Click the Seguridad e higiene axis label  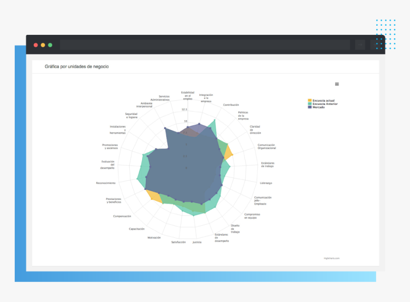[131, 115]
